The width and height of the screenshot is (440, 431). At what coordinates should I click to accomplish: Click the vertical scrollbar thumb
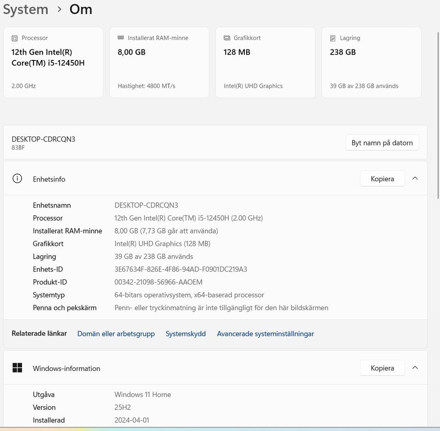click(438, 115)
